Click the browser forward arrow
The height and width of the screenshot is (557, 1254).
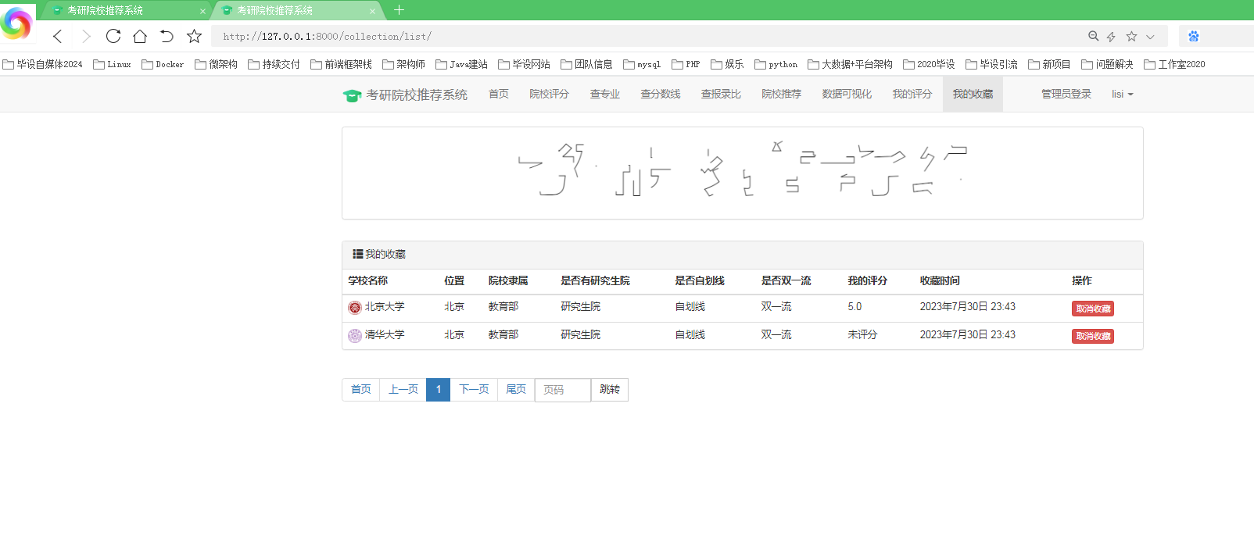tap(86, 36)
